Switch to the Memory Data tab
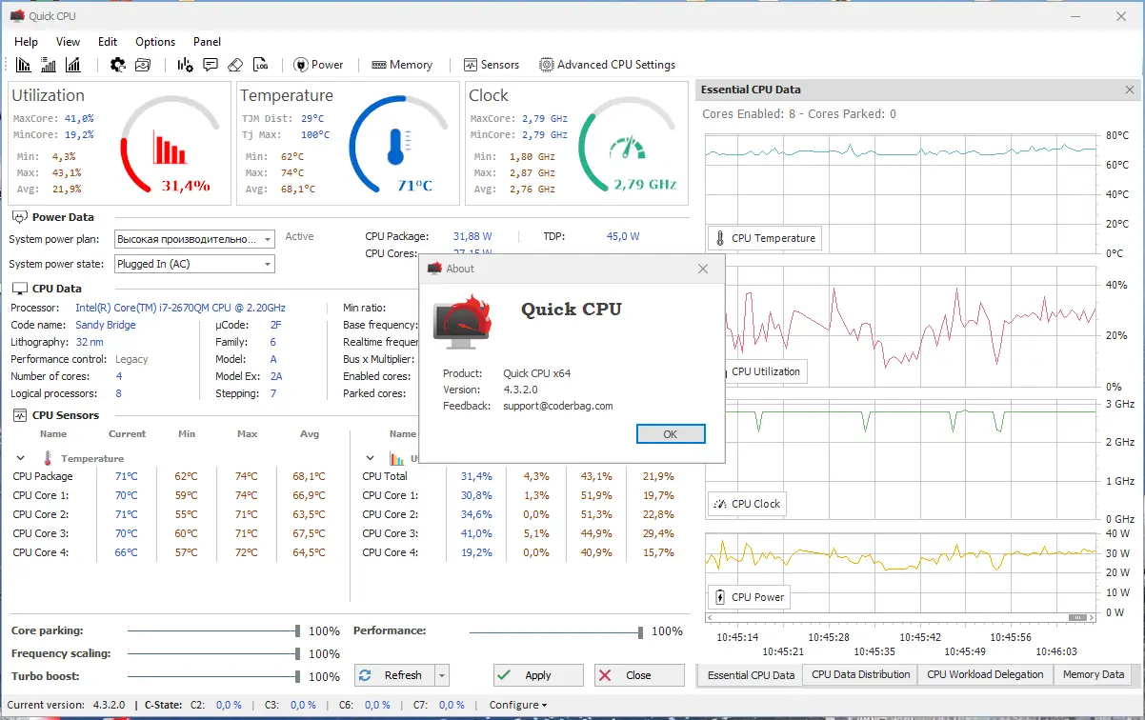 [x=1094, y=674]
